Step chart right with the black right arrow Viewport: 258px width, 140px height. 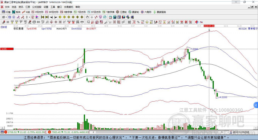coord(56,17)
